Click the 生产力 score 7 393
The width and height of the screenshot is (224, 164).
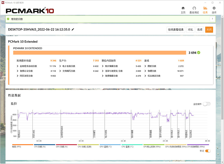click(96, 61)
